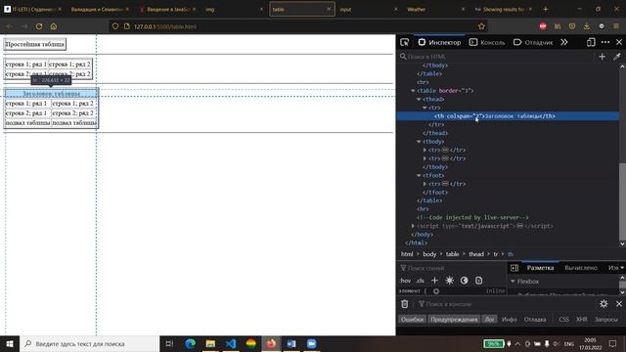Click the styles filter field
Viewport: 626px width, 352px height.
pyautogui.click(x=451, y=268)
